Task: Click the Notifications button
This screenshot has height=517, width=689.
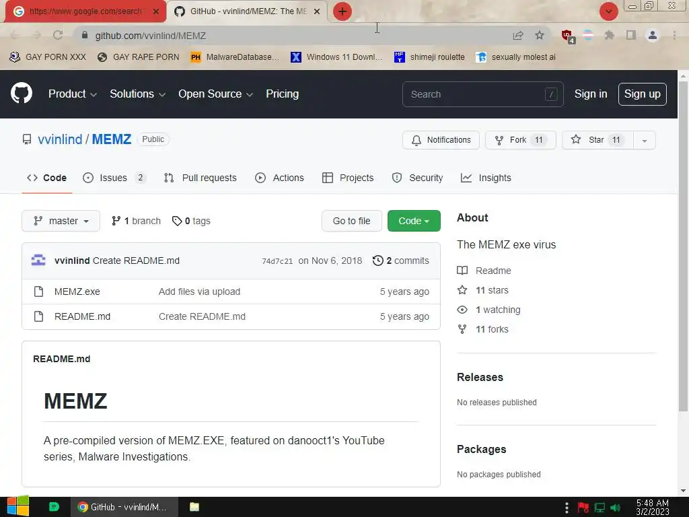Action: 441,140
